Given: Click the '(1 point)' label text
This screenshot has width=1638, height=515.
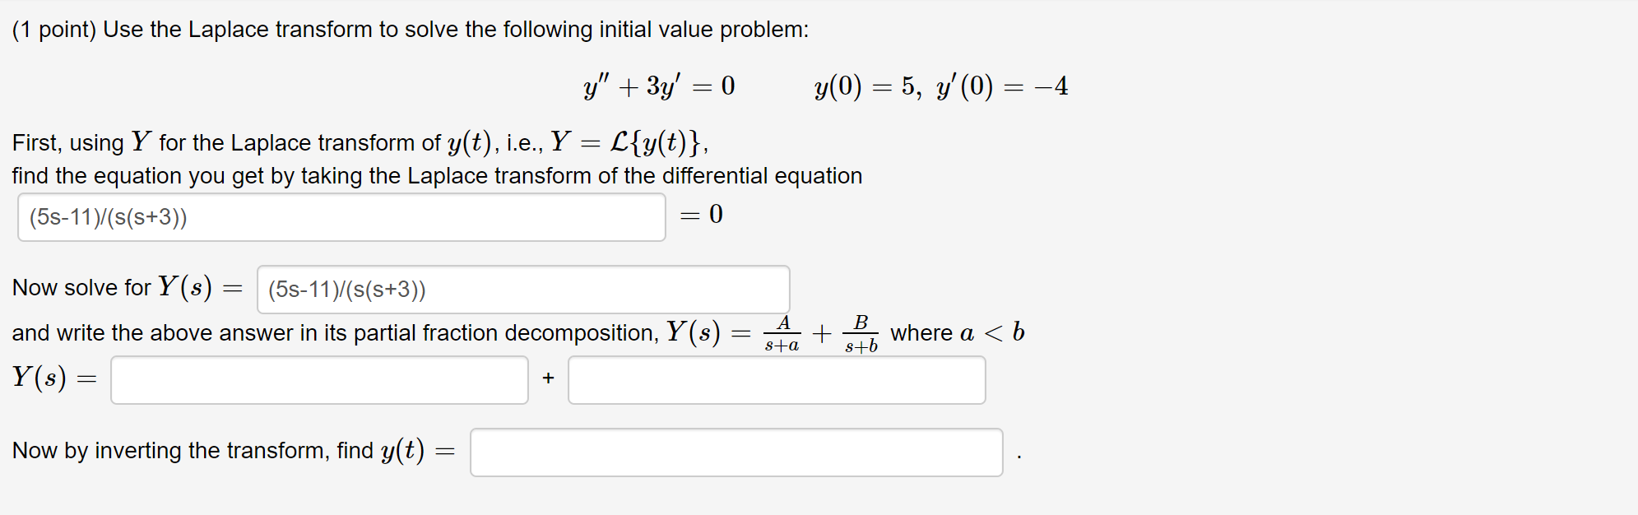Looking at the screenshot, I should tap(54, 30).
